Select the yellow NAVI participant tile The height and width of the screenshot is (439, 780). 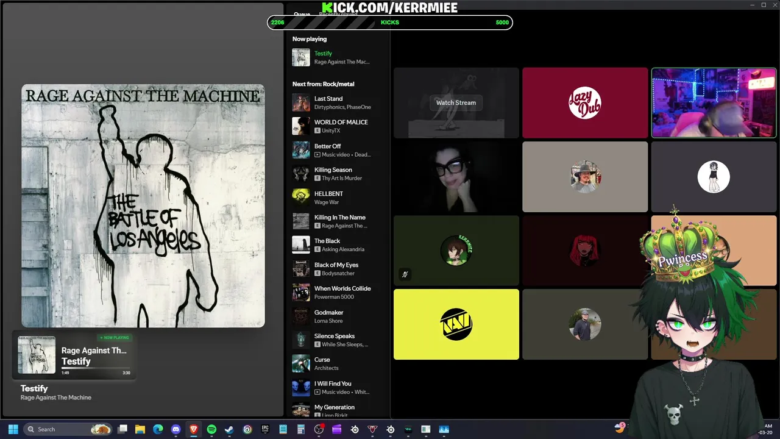(x=456, y=324)
